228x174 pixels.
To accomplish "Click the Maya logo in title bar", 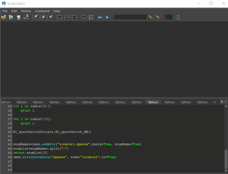I will click(x=4, y=3).
